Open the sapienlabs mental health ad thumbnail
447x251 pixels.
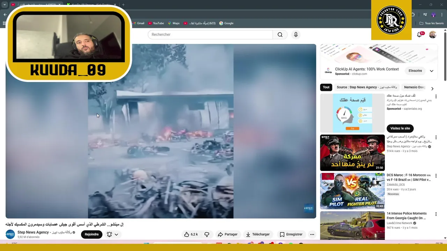[352, 113]
